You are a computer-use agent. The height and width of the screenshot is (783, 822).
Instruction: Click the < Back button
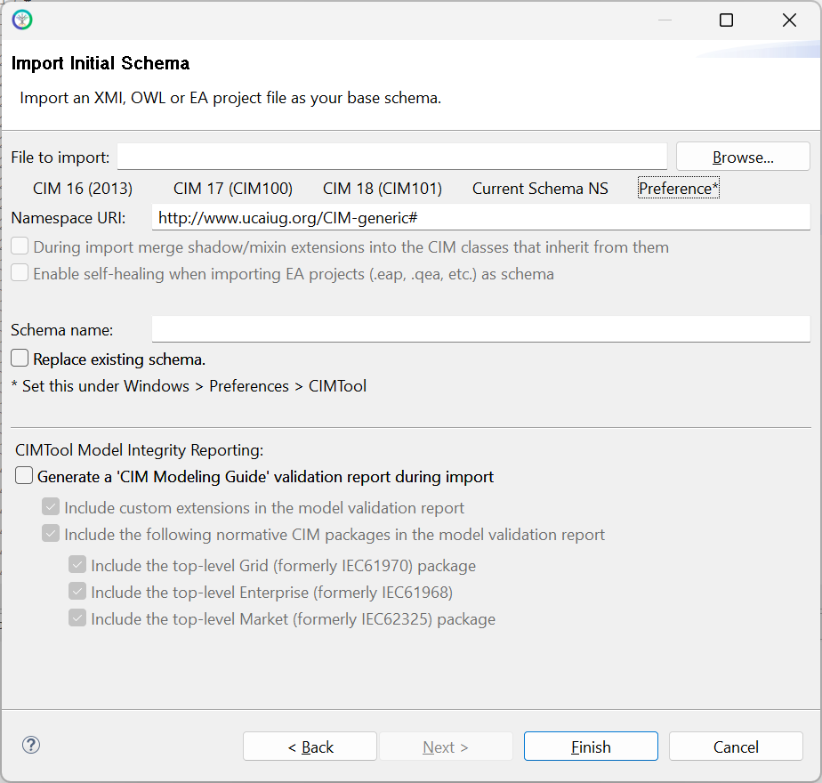pyautogui.click(x=310, y=747)
